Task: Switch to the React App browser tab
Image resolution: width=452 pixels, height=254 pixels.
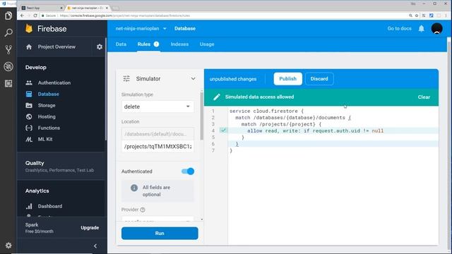Action: (x=42, y=8)
